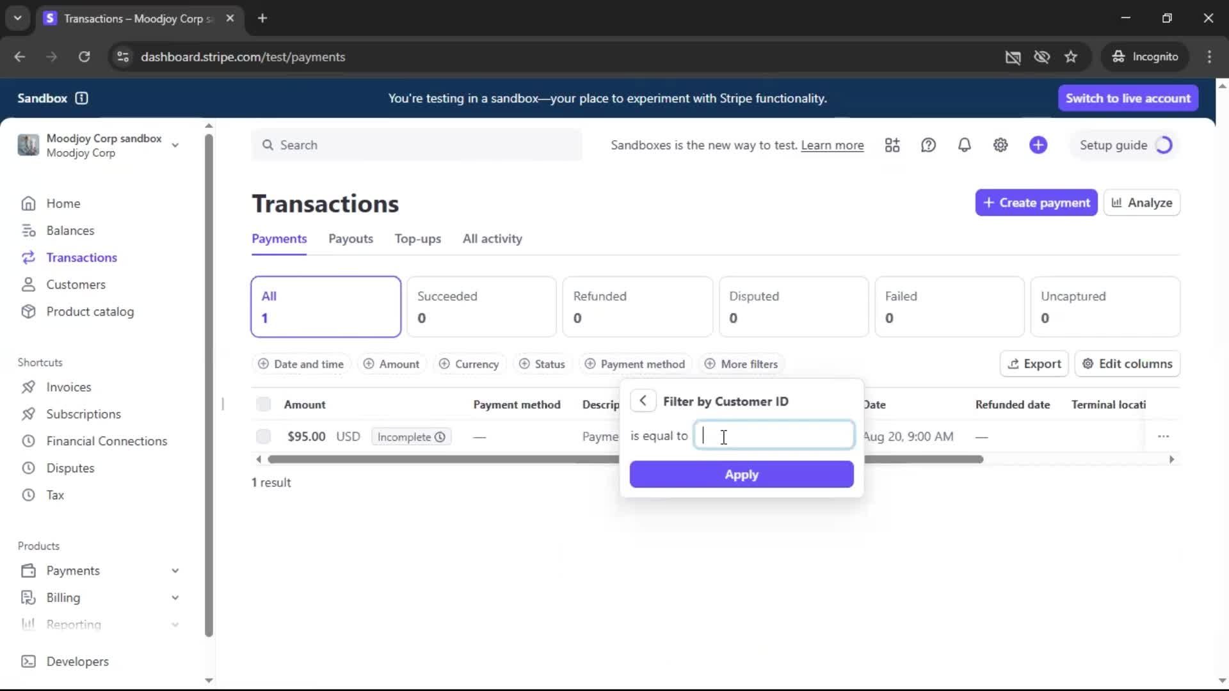Open settings gear icon in header
This screenshot has width=1229, height=691.
1000,145
